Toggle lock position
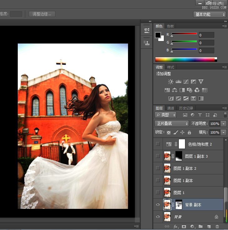This screenshot has width=228, height=230. (182, 132)
